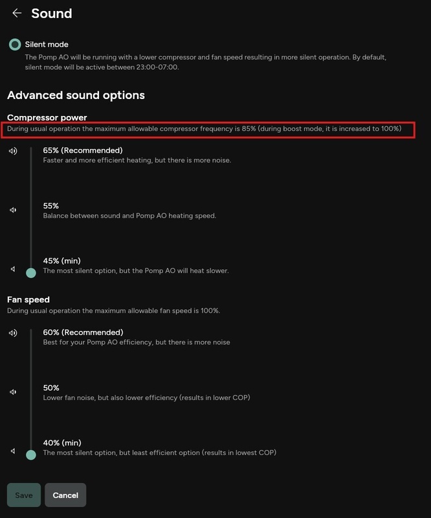Click the quiet speaker icon beside 45% (min)
Image resolution: width=431 pixels, height=518 pixels.
[13, 268]
